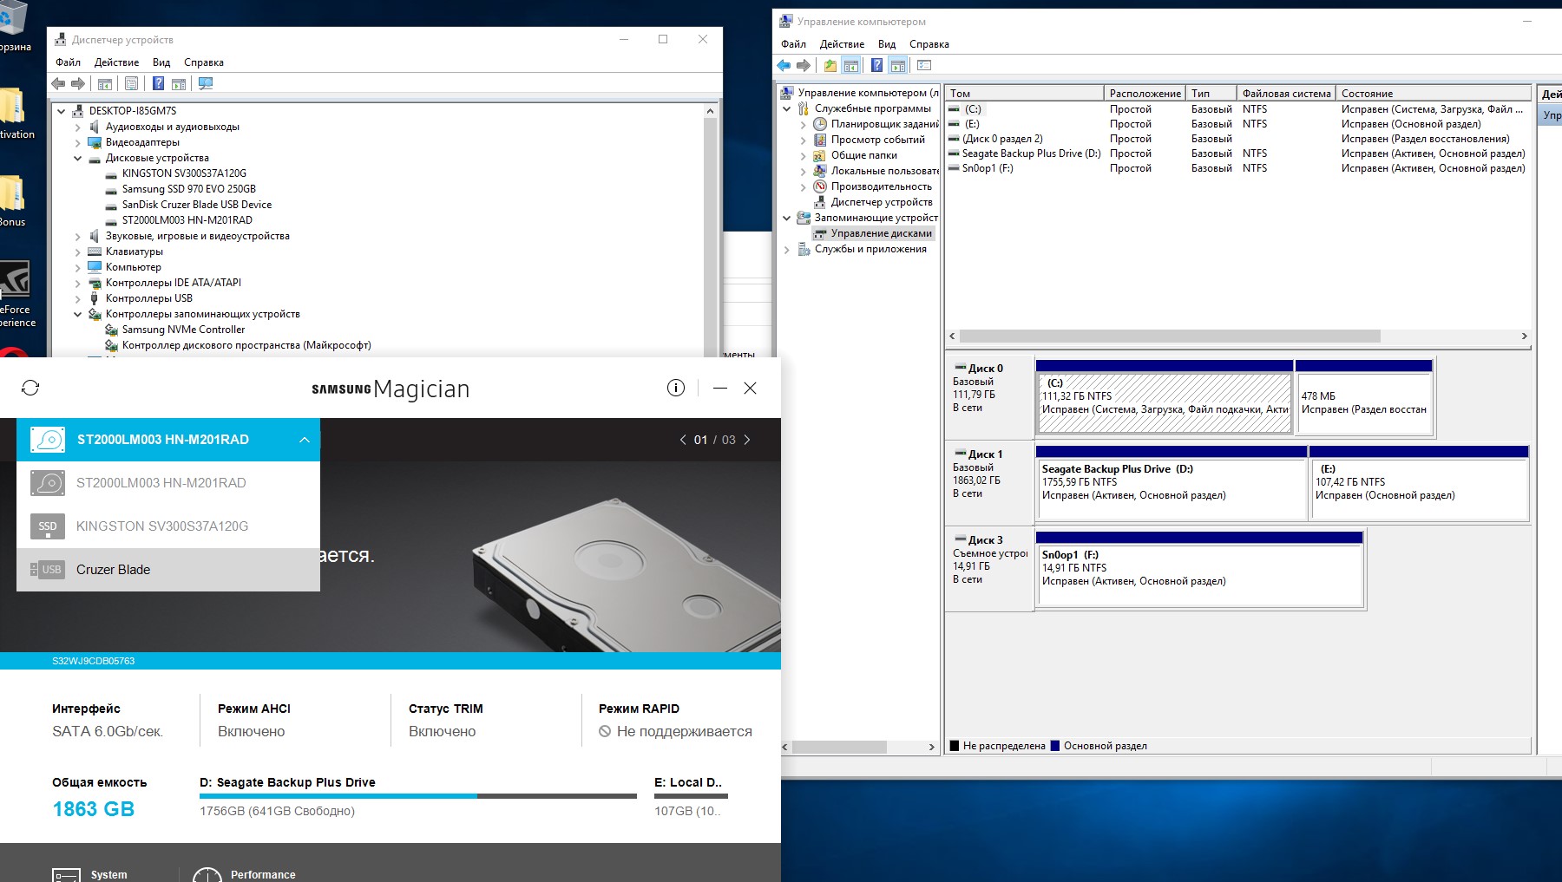Image resolution: width=1562 pixels, height=882 pixels.
Task: Select KINGSTON SV300S37A120G in Magician drive list
Action: [168, 526]
